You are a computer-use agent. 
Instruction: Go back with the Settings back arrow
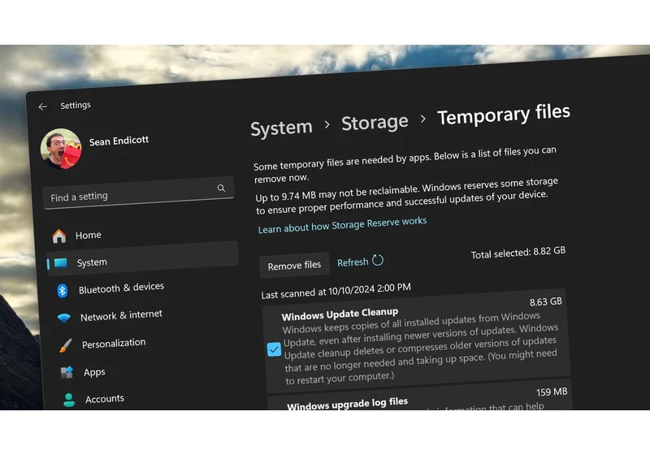pos(43,107)
